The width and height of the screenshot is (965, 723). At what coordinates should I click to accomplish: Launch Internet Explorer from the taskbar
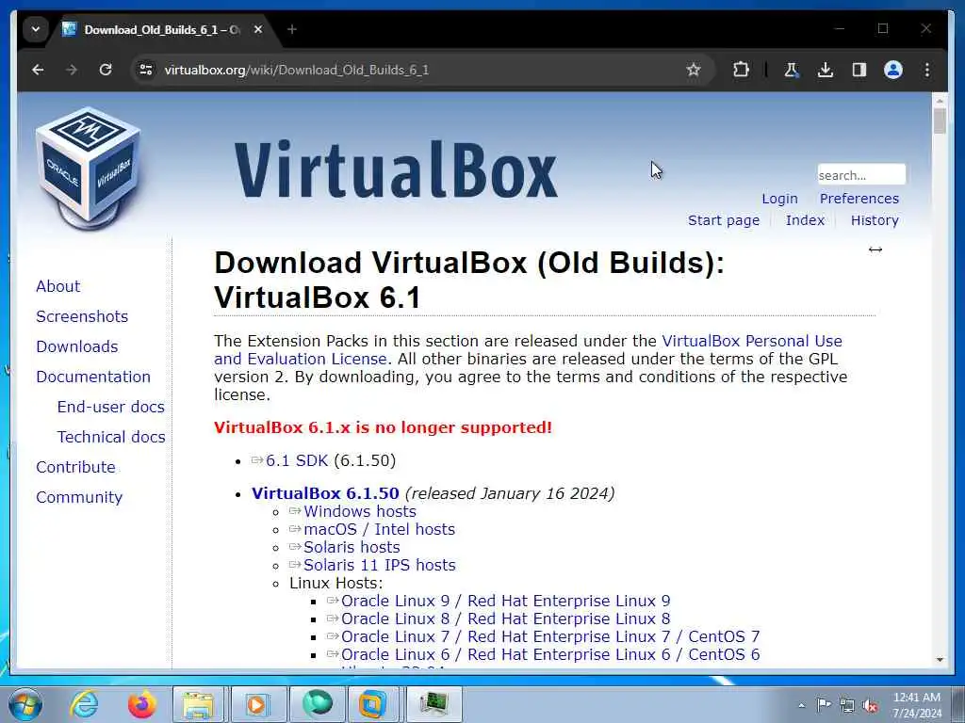(84, 704)
